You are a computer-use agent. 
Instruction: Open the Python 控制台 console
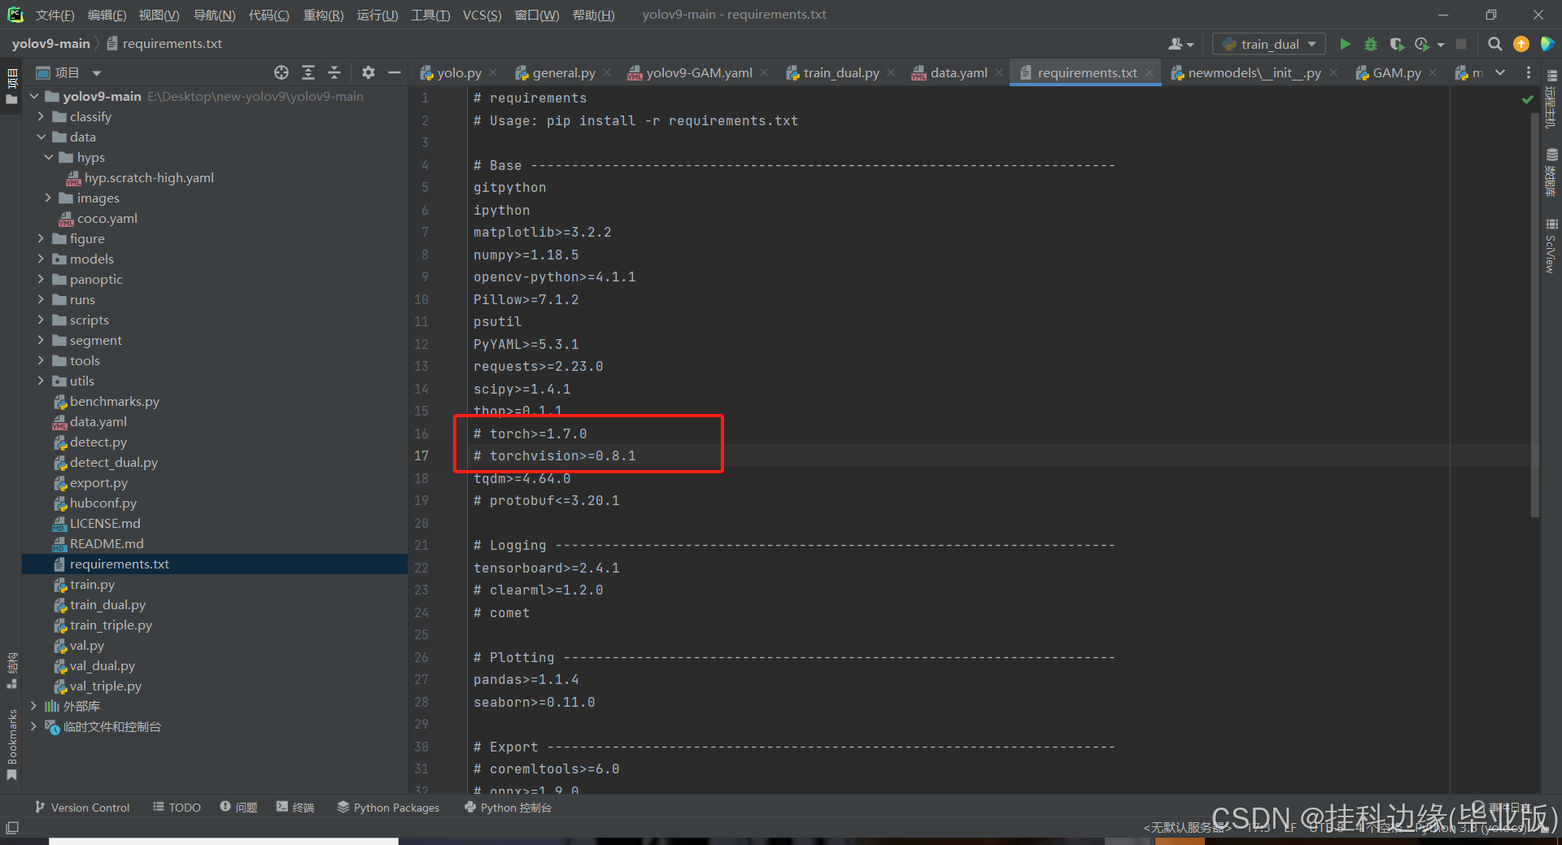(508, 808)
